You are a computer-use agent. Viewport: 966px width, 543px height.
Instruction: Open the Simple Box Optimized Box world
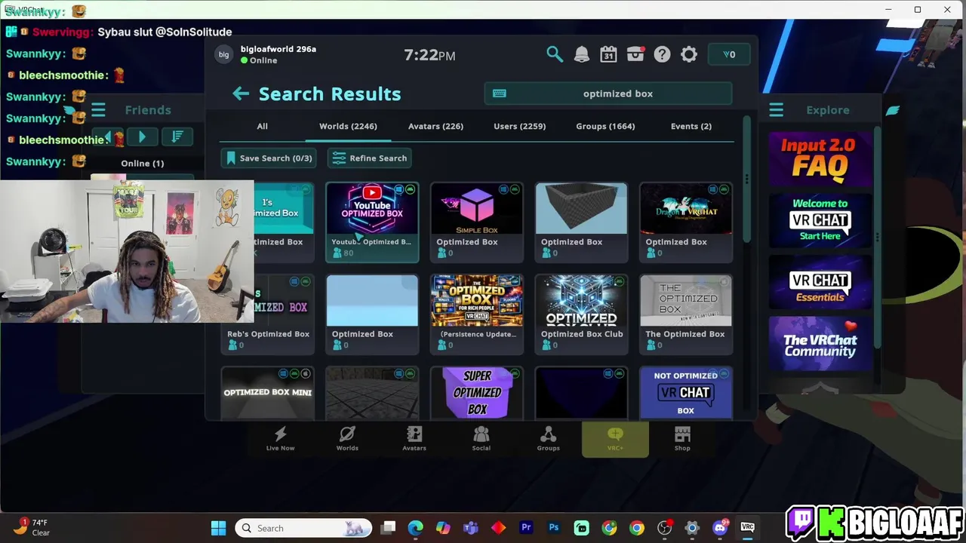477,222
